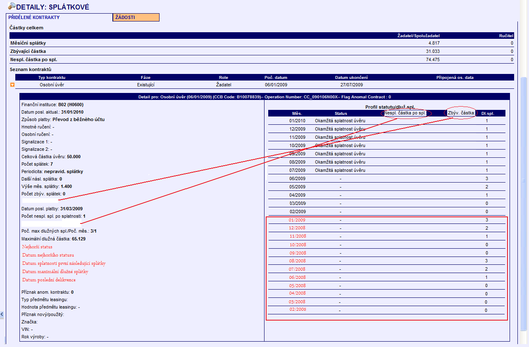
Task: Click the Finanční instituce B02 (H0600) line
Action: coord(52,105)
